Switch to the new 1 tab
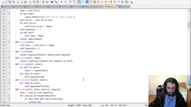The image size is (191, 107). coord(6,7)
